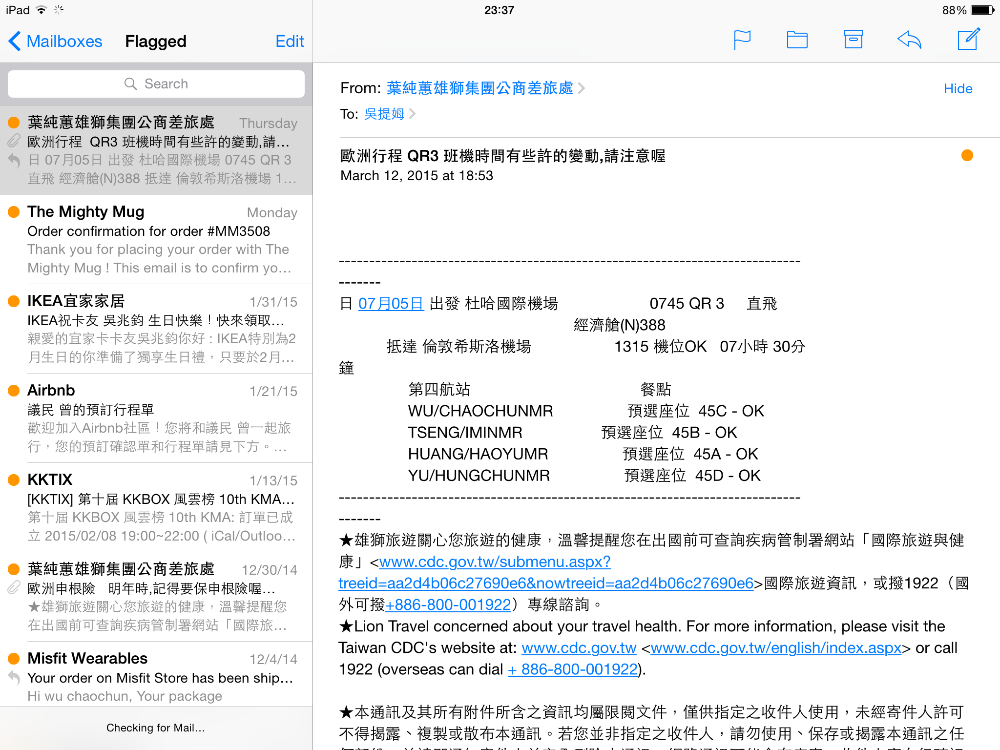Tap replied arrow on Thursday email row
The height and width of the screenshot is (750, 1000).
click(14, 160)
